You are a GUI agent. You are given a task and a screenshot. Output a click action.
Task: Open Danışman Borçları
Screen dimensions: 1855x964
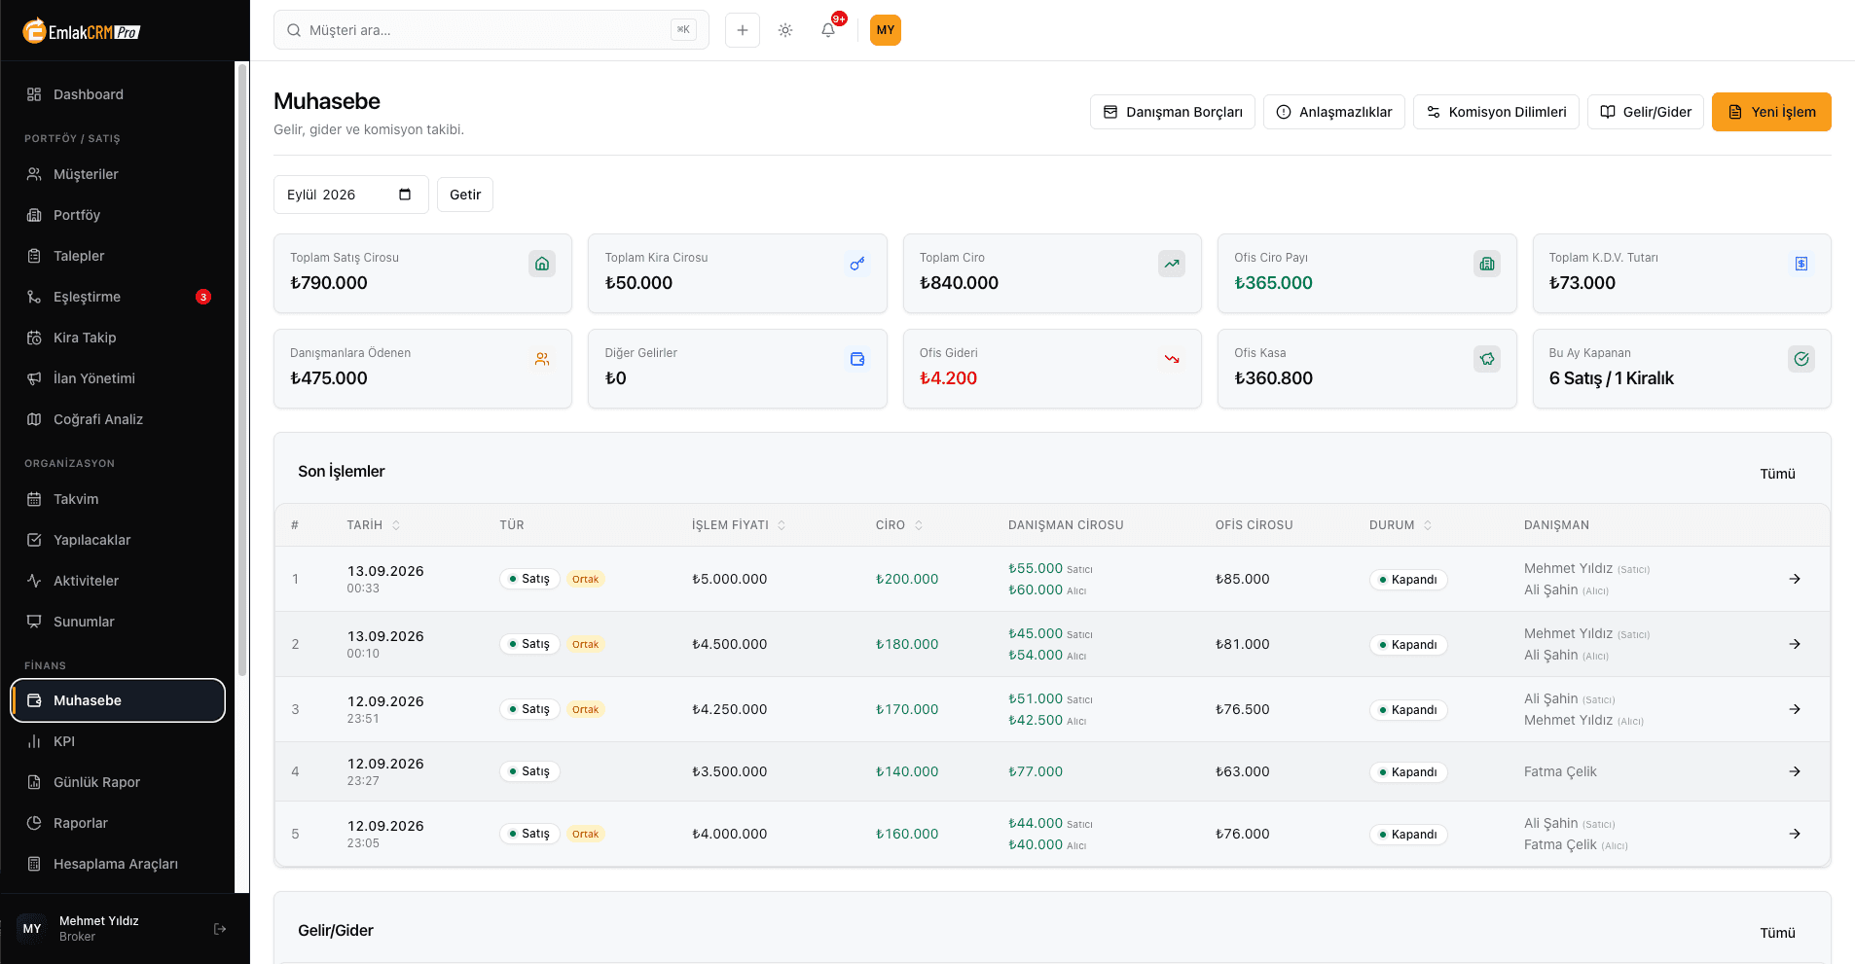point(1173,112)
